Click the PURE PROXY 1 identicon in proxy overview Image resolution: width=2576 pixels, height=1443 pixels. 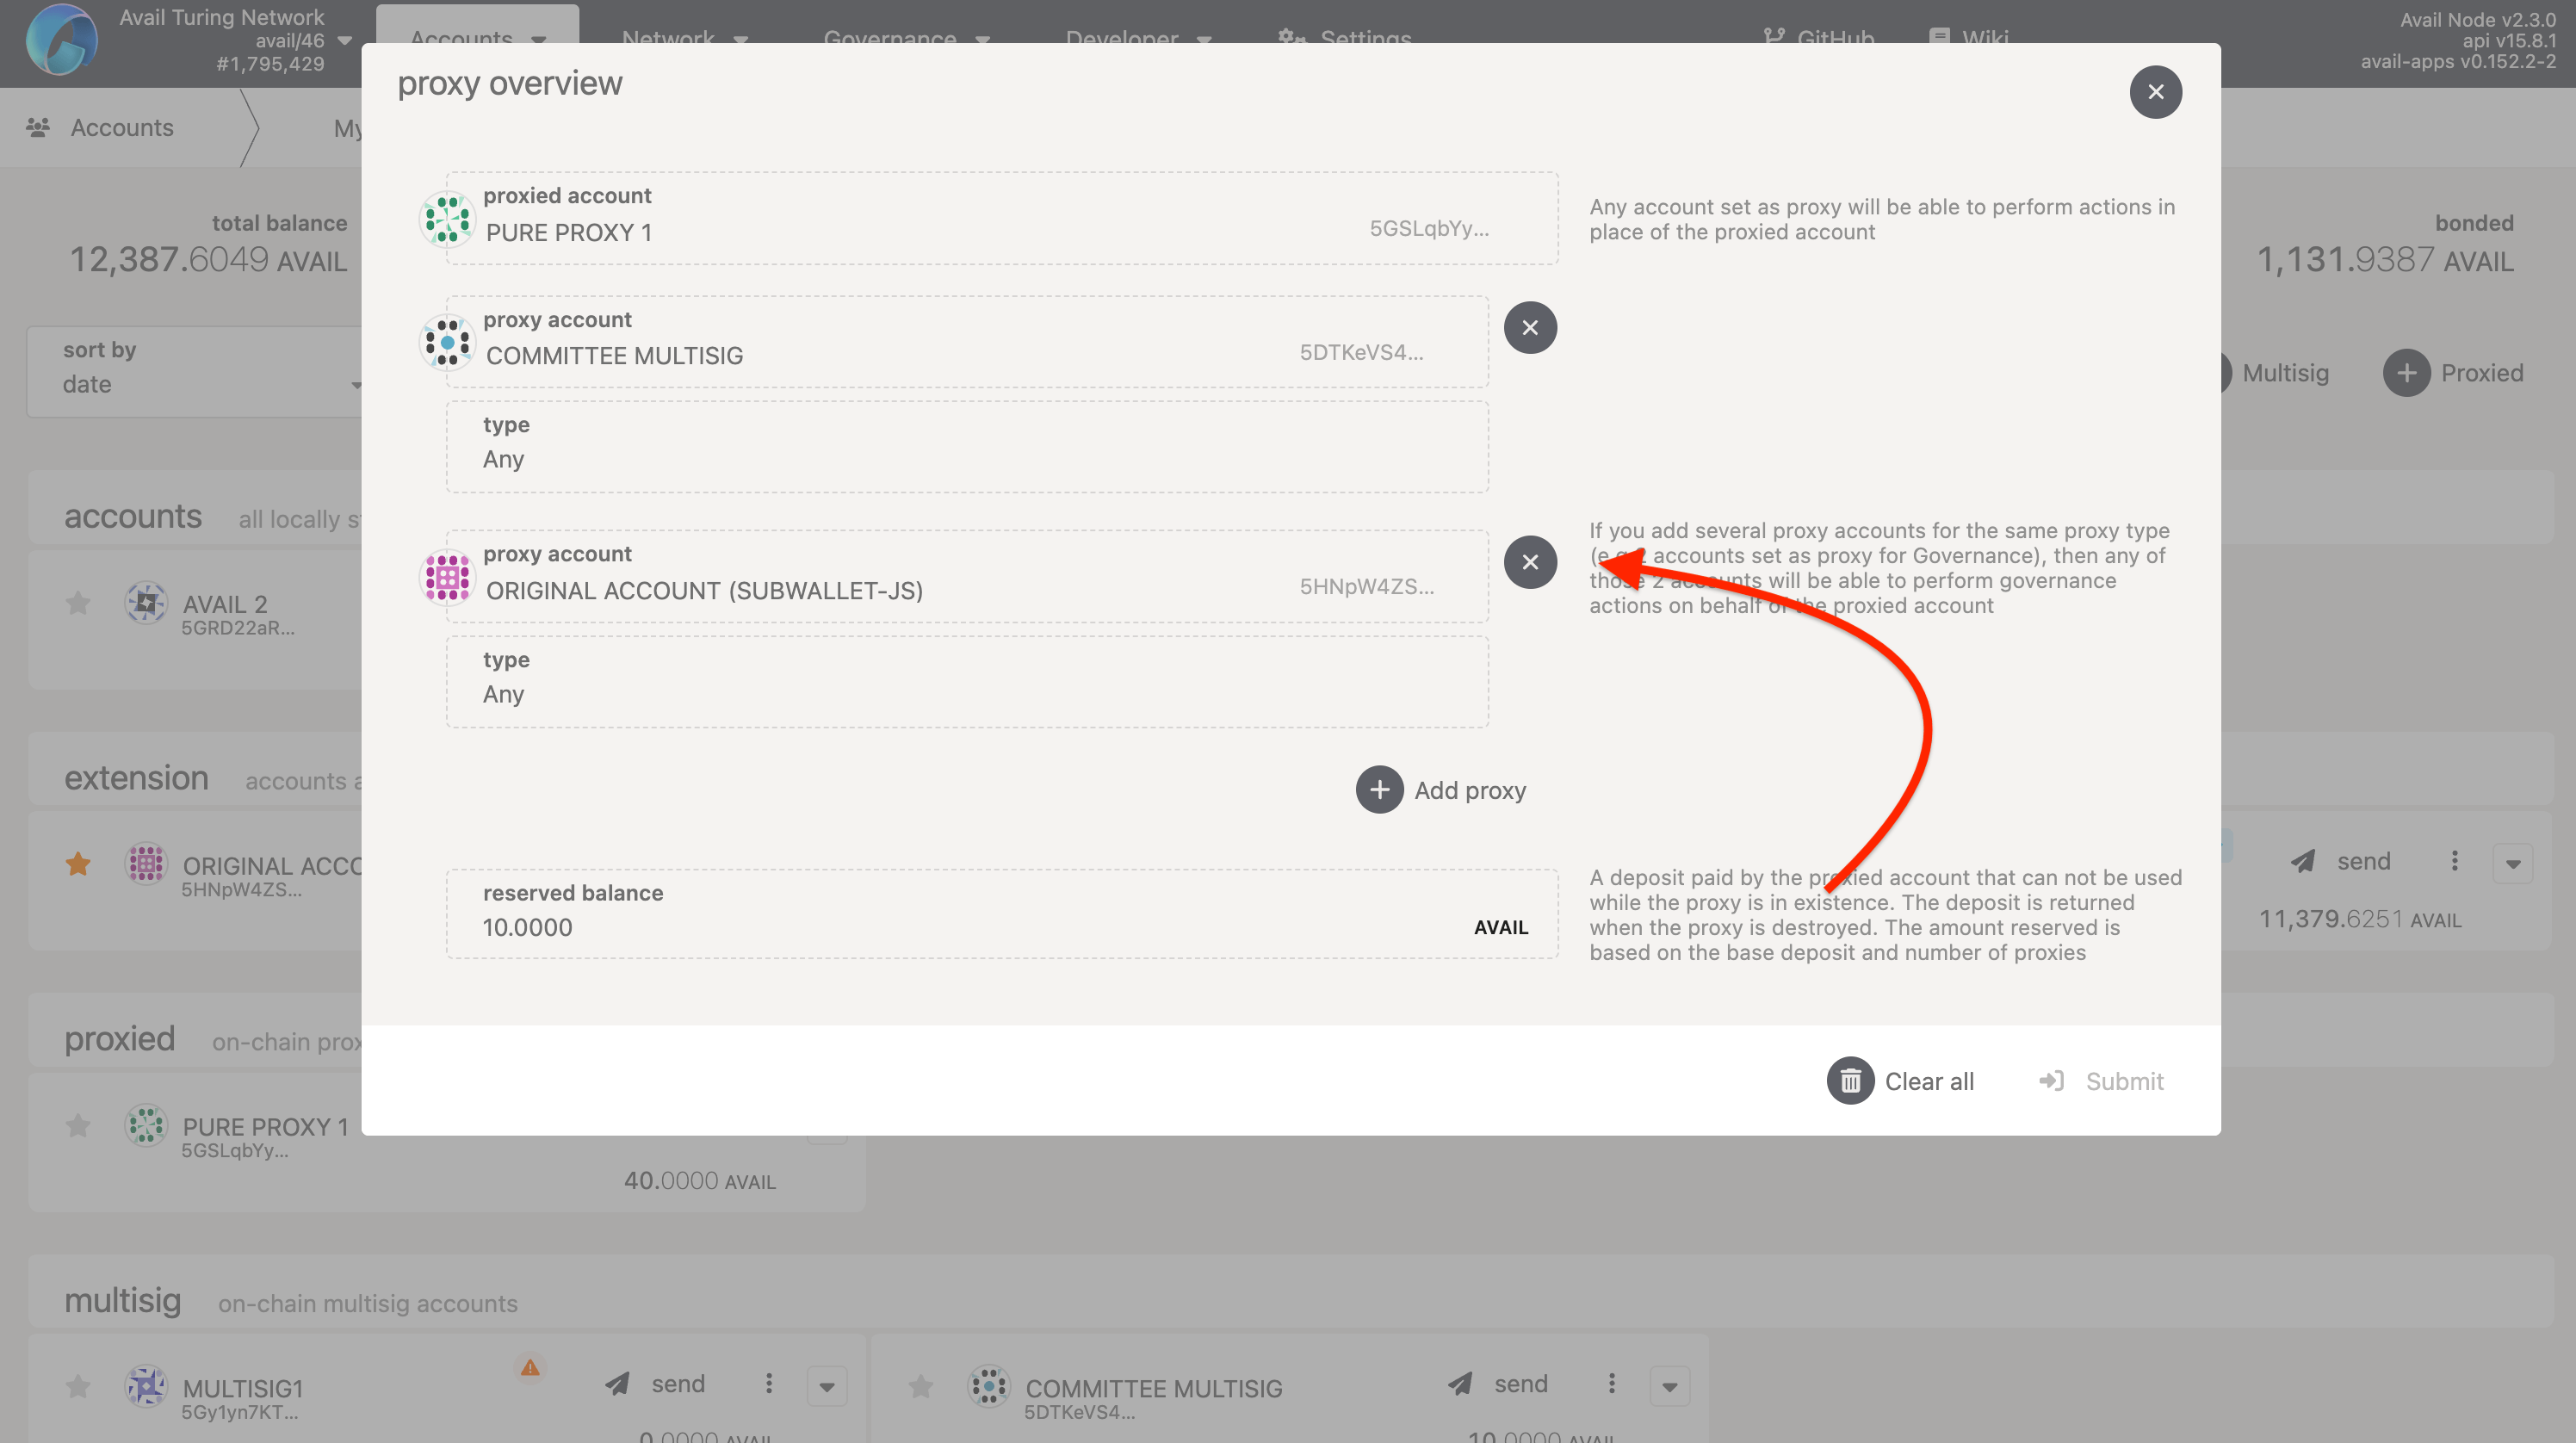(446, 218)
